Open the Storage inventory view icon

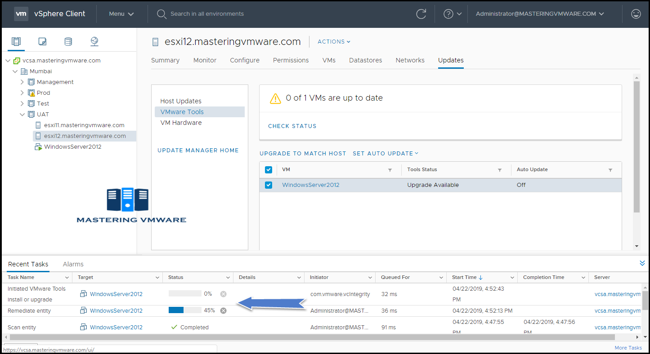tap(68, 42)
